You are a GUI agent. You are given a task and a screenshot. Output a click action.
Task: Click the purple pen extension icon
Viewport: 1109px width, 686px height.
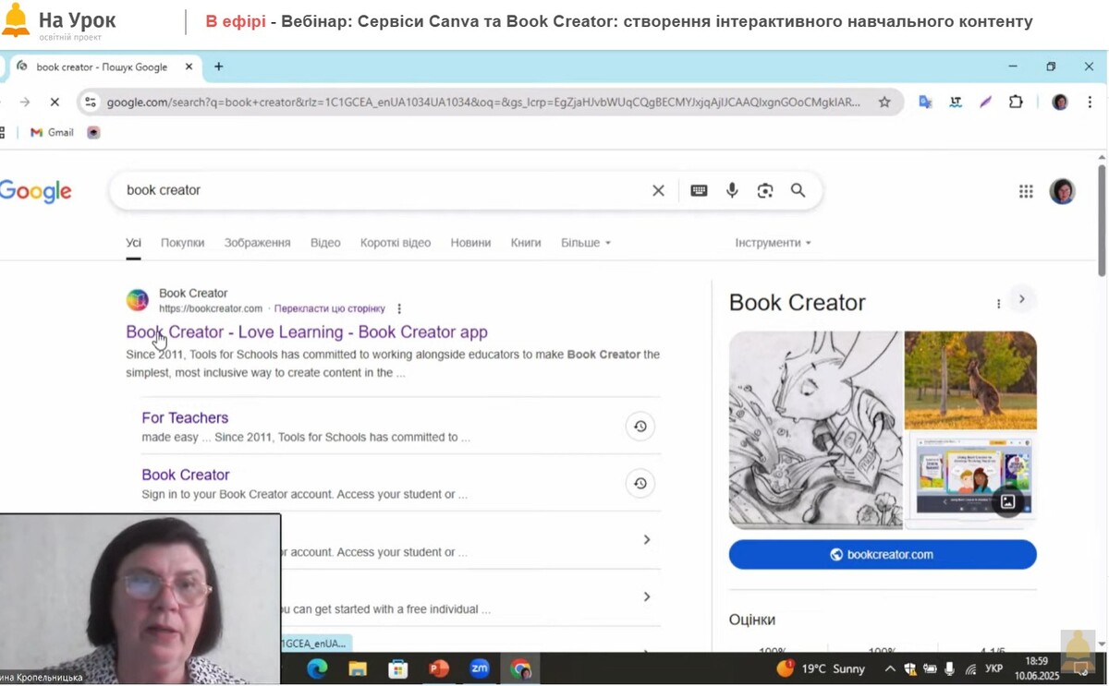(986, 102)
